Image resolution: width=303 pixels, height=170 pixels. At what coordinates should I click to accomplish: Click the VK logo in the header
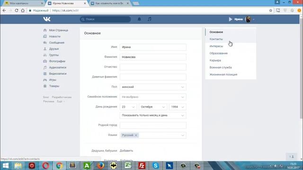(x=47, y=19)
